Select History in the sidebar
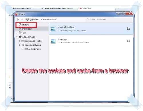The height and width of the screenshot is (111, 143). pyautogui.click(x=25, y=25)
